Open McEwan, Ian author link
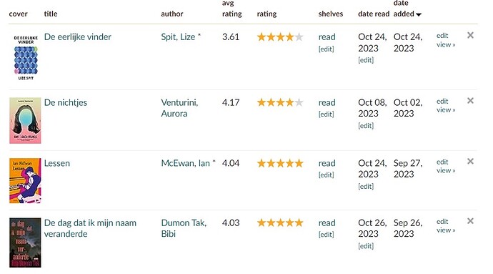Viewport: 493px width, 274px height. [186, 163]
